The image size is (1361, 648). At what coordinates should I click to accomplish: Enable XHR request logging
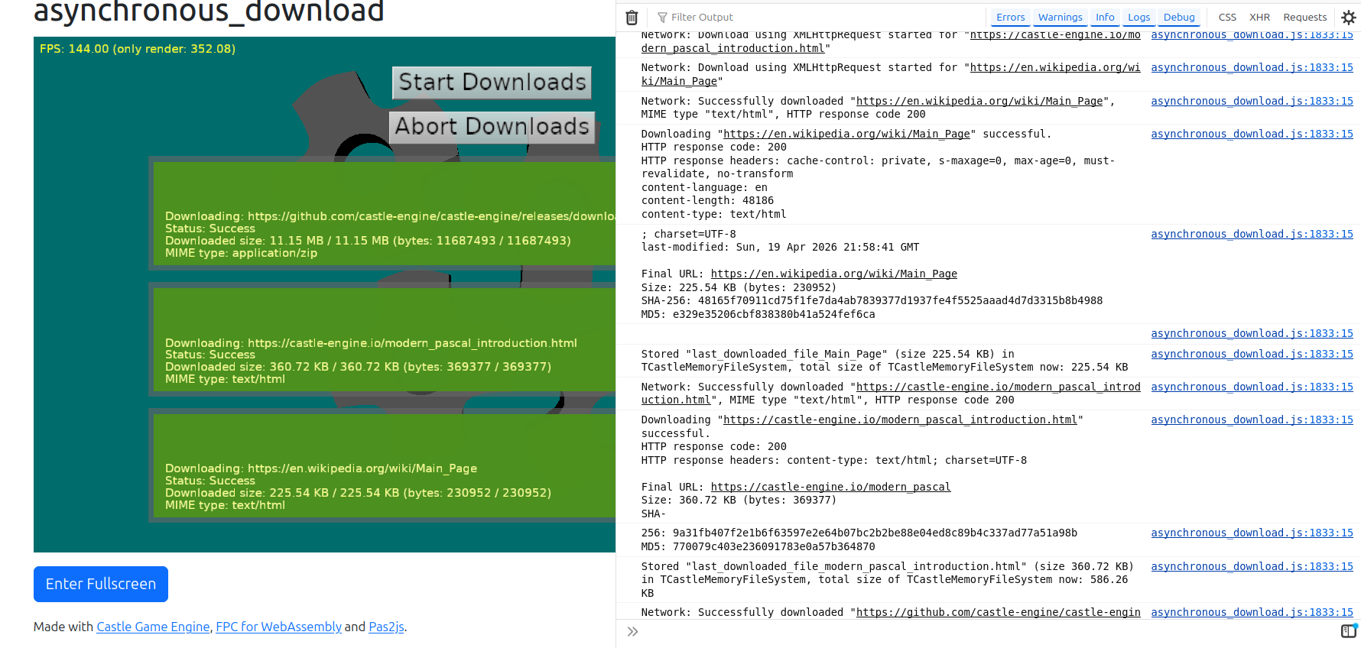1259,18
